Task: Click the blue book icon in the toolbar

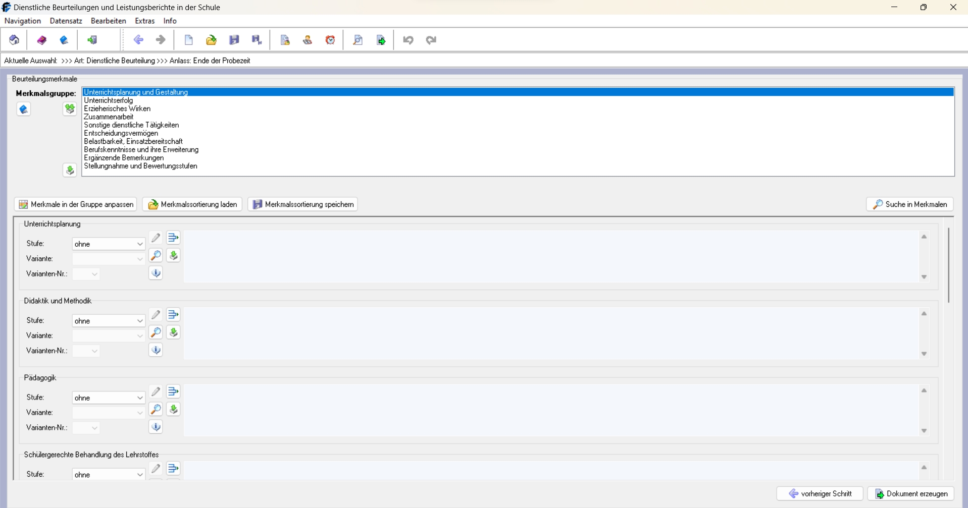Action: click(x=64, y=40)
